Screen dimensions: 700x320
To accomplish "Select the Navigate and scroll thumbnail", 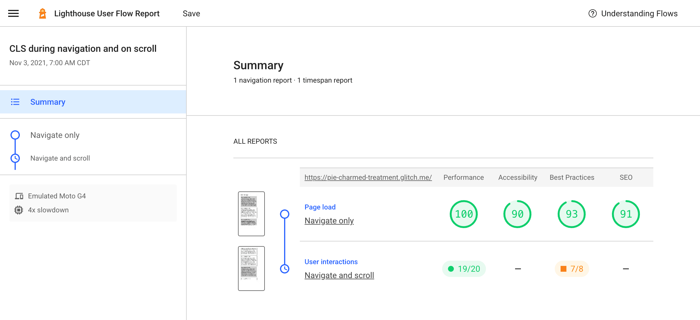I will coord(251,268).
